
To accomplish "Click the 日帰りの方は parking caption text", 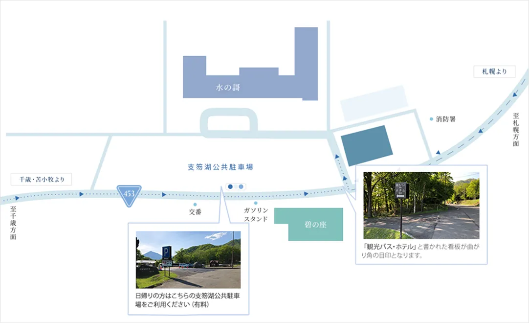I will (188, 300).
